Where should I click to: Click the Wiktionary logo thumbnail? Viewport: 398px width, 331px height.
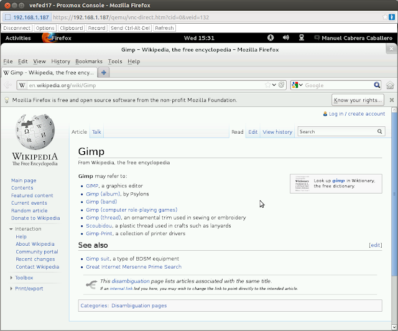click(x=302, y=184)
